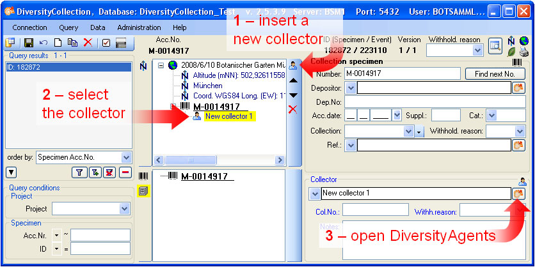Image resolution: width=535 pixels, height=267 pixels.
Task: Click the Find next No. button
Action: (x=495, y=73)
